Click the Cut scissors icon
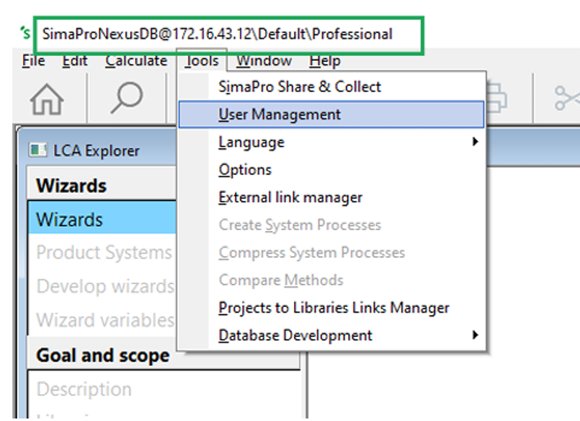This screenshot has height=421, width=580. [x=566, y=98]
